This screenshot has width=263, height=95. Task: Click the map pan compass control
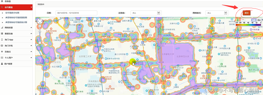(40, 21)
